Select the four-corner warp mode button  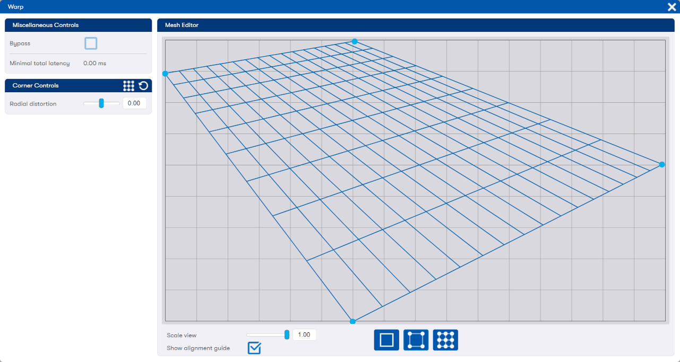coord(416,340)
